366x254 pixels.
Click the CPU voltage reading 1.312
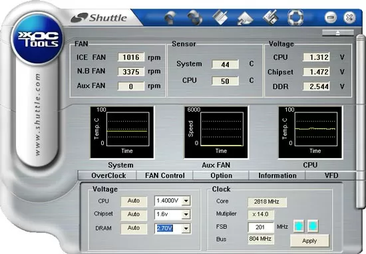tap(316, 57)
